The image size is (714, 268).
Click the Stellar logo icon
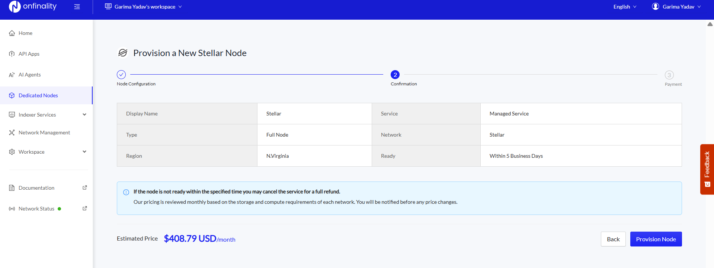point(123,53)
